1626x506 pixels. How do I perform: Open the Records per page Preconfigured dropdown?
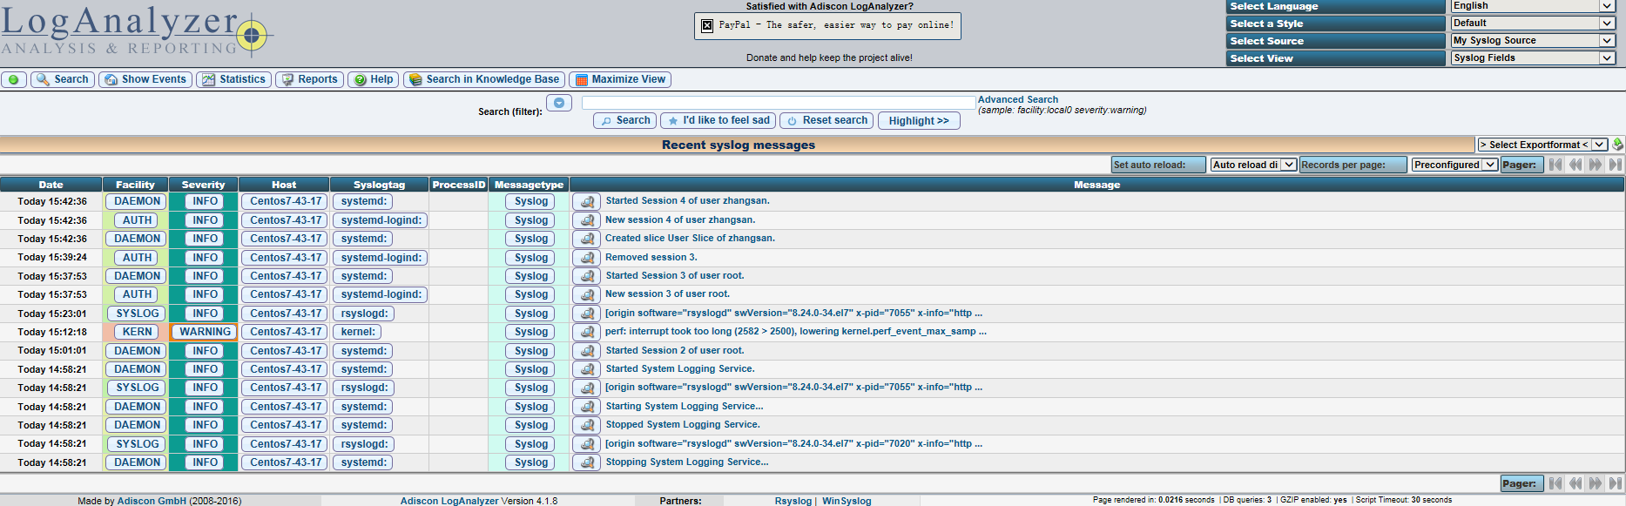tap(1454, 165)
